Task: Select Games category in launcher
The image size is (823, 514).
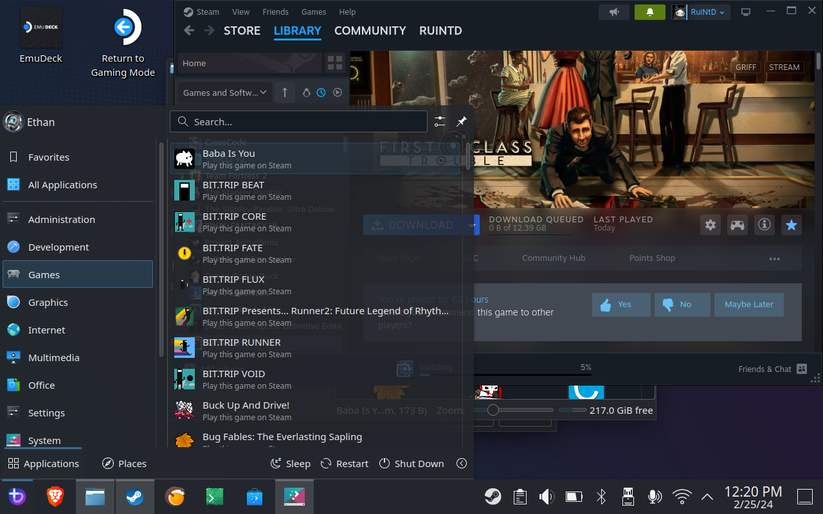Action: [x=78, y=274]
